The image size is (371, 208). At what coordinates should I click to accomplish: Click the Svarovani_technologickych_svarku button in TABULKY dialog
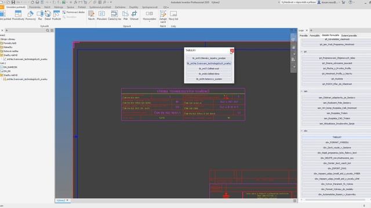[x=209, y=64]
